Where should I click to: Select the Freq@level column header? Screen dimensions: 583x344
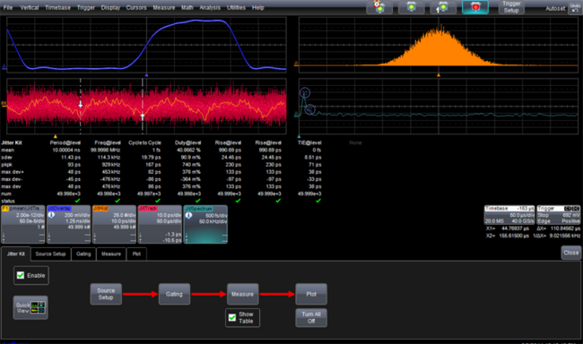108,142
